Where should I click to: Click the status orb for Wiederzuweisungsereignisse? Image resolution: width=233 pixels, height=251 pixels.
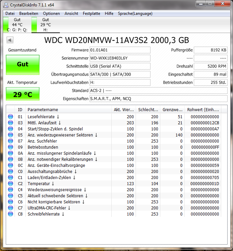click(10, 190)
